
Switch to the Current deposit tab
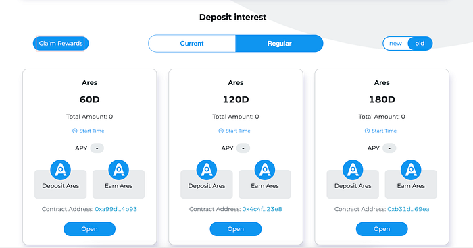192,44
